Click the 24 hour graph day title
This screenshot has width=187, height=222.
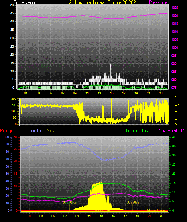point(104,2)
